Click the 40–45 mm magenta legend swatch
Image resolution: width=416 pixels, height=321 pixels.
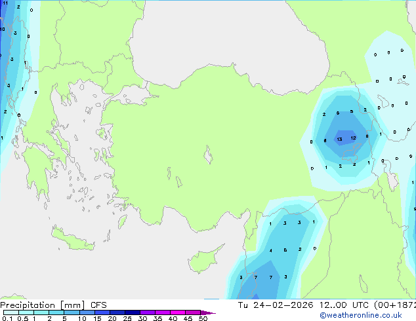pyautogui.click(x=178, y=312)
